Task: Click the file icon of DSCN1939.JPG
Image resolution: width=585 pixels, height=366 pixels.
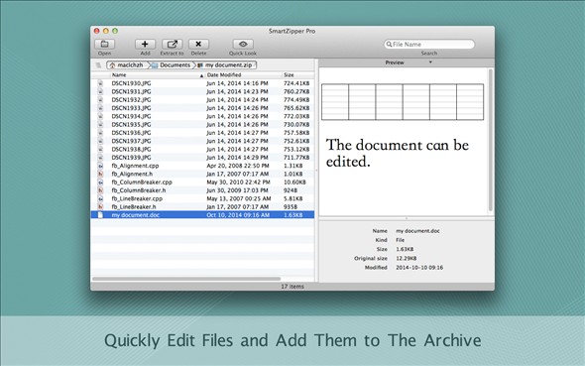Action: click(x=100, y=157)
